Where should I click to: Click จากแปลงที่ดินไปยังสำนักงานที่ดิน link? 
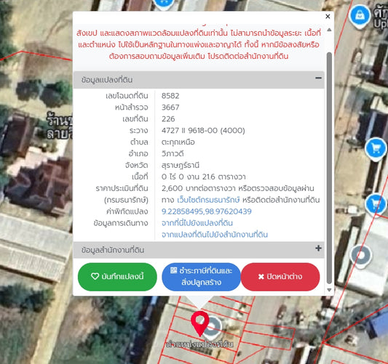[x=215, y=235]
